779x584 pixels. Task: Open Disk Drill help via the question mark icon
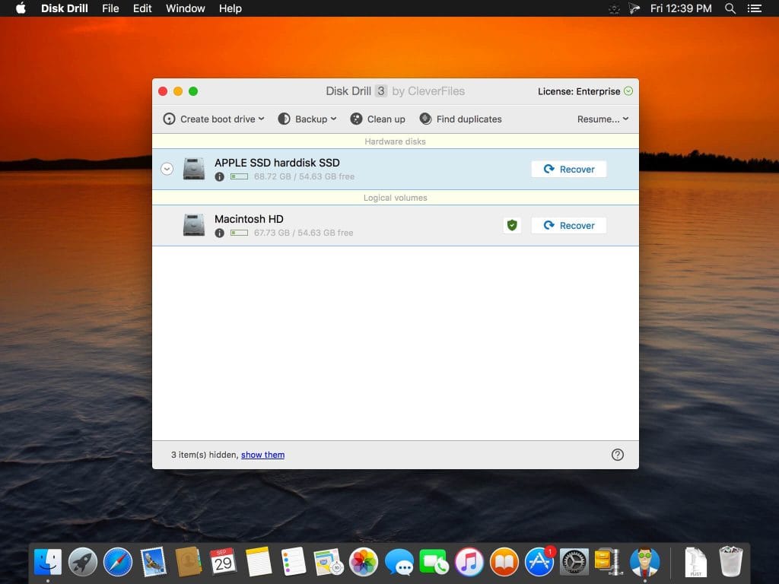click(618, 454)
